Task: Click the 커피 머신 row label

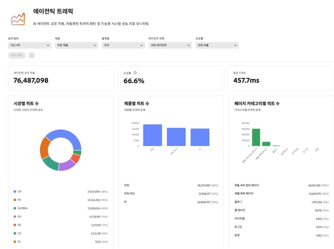Action: pos(129,193)
